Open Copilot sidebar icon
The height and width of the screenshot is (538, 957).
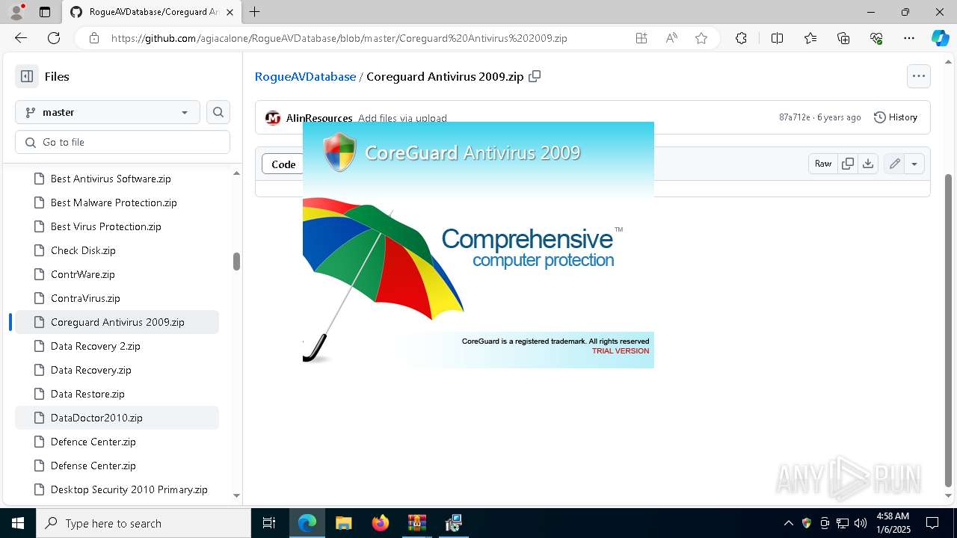point(940,38)
